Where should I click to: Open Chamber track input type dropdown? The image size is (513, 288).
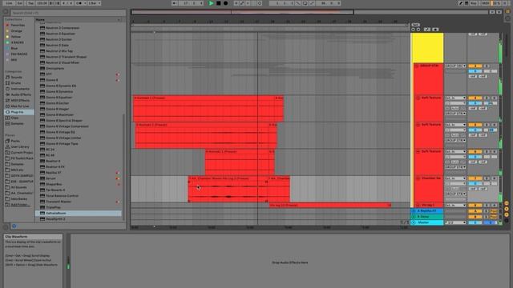[455, 178]
